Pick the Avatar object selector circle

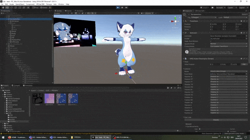(246, 38)
